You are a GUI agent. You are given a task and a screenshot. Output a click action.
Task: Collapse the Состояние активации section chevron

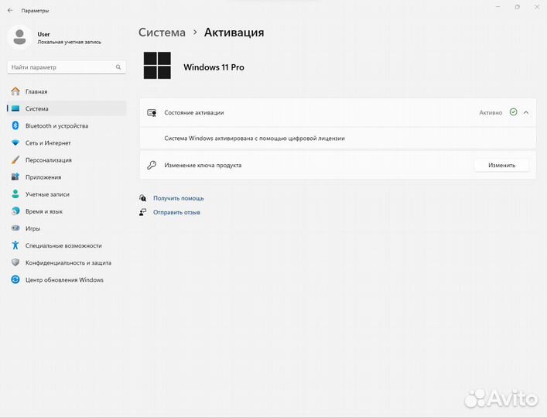click(x=526, y=113)
